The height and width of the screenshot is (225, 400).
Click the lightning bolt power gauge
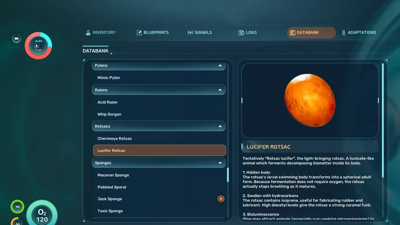pos(38,46)
